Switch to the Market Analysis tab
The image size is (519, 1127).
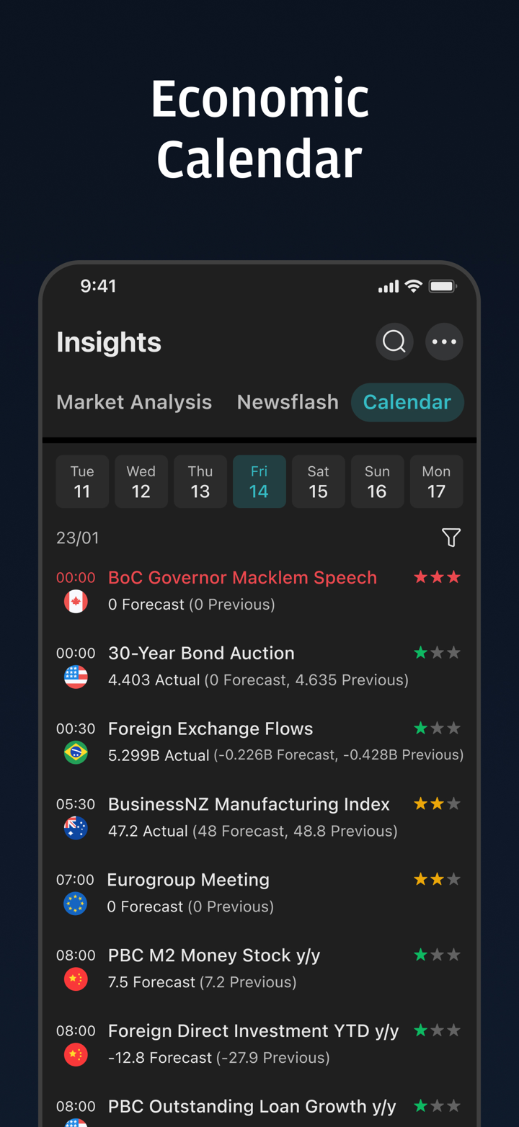[134, 402]
